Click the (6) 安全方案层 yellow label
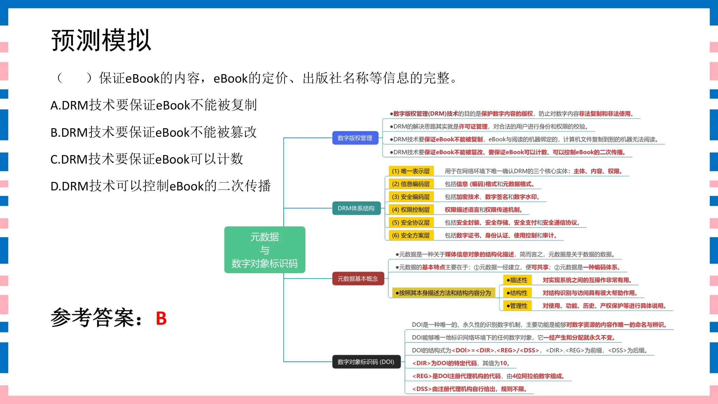718x404 pixels. pos(411,235)
